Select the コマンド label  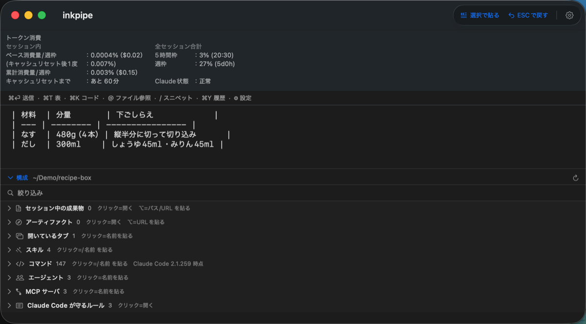[40, 263]
